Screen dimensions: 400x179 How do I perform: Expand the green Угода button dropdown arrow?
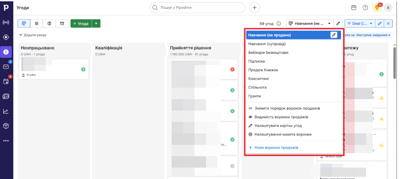(x=96, y=23)
